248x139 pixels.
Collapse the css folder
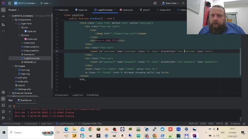point(19,27)
